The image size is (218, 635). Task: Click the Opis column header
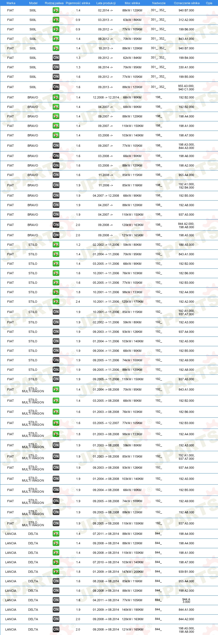[209, 3]
